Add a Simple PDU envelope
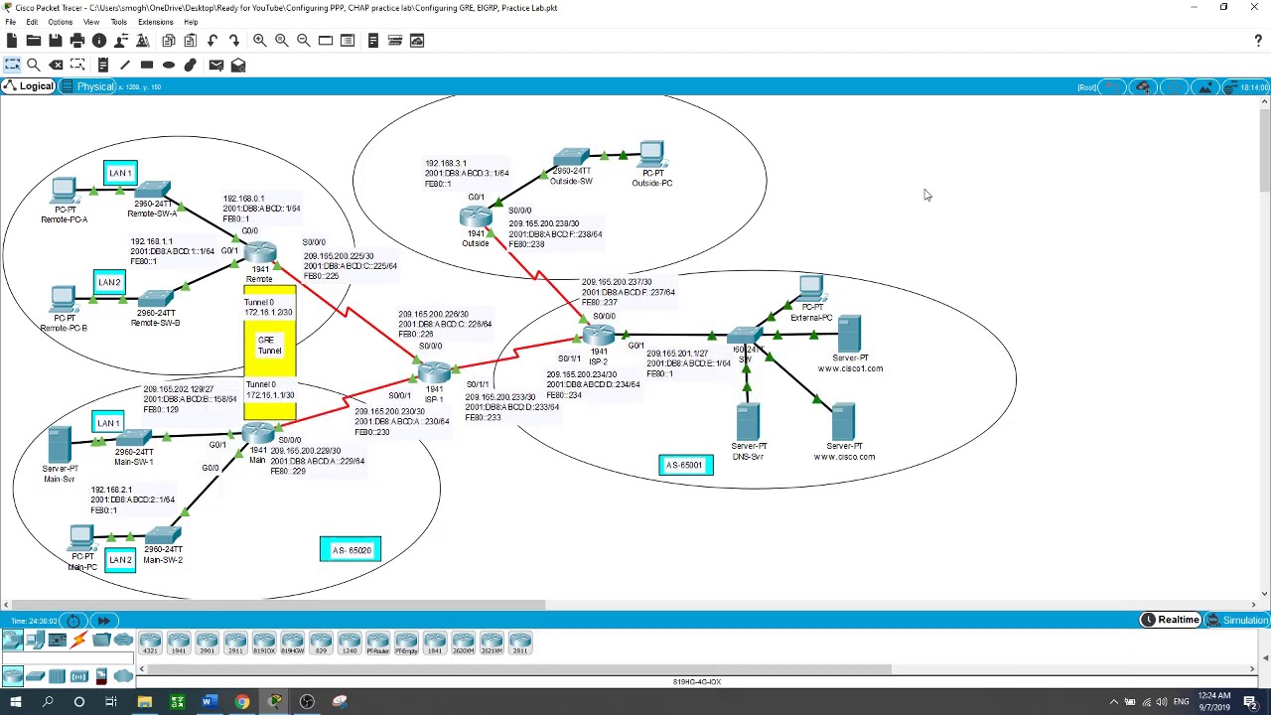 [x=216, y=65]
